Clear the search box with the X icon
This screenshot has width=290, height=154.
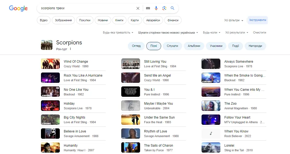pos(138,8)
